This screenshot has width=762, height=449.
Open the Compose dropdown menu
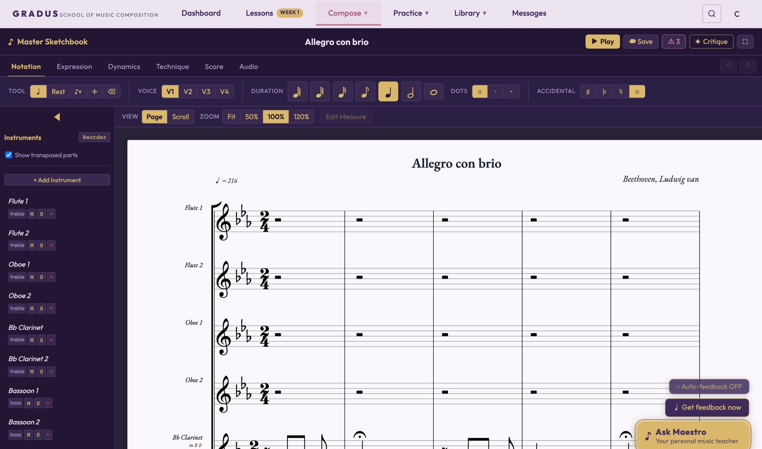click(x=348, y=13)
